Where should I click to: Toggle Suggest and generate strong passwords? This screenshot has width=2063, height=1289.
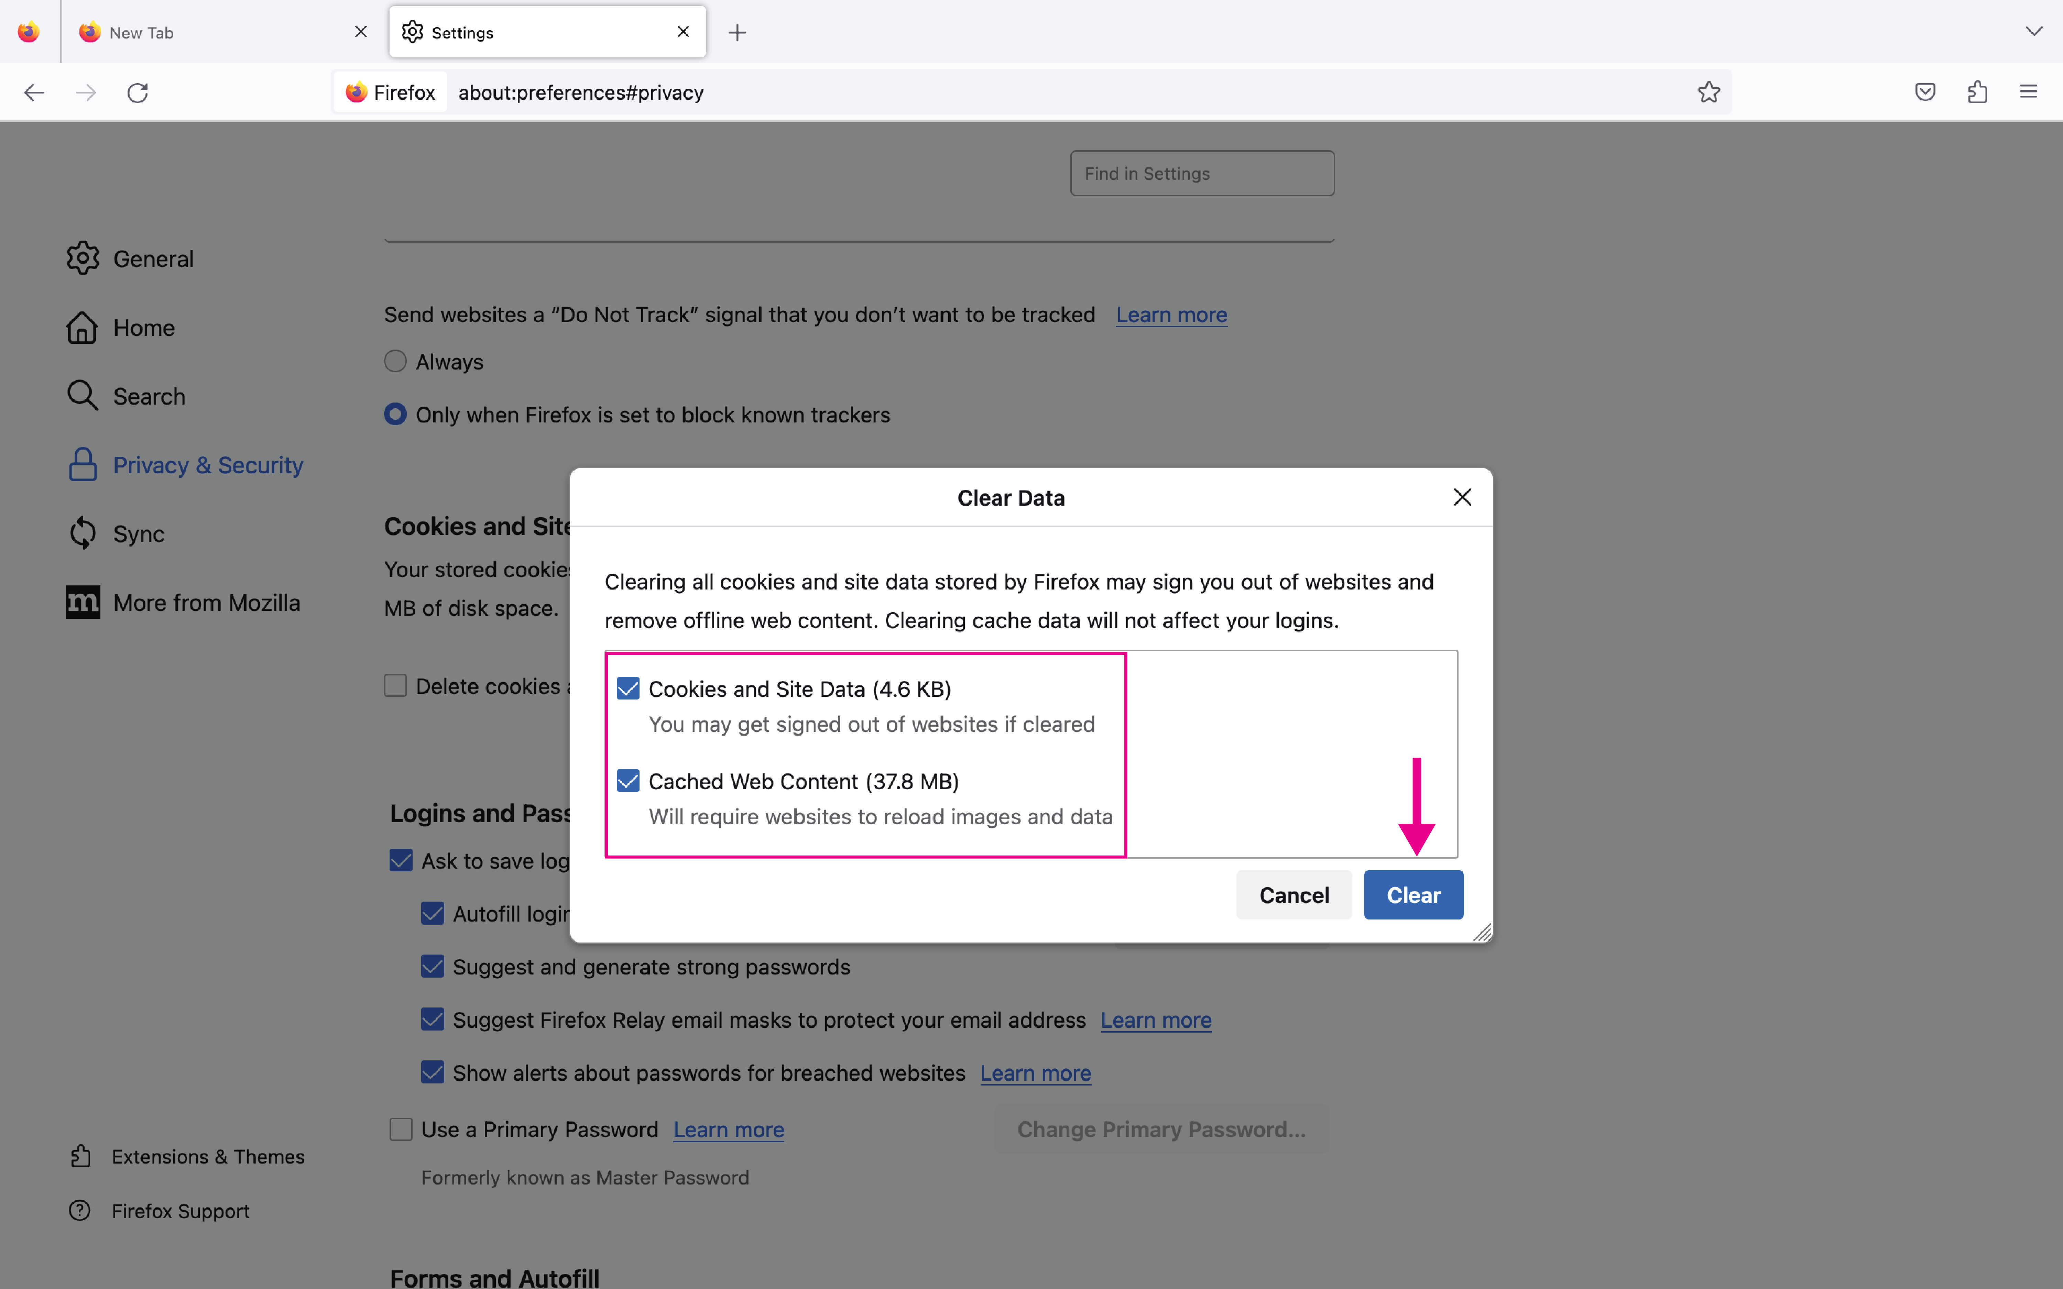tap(433, 967)
